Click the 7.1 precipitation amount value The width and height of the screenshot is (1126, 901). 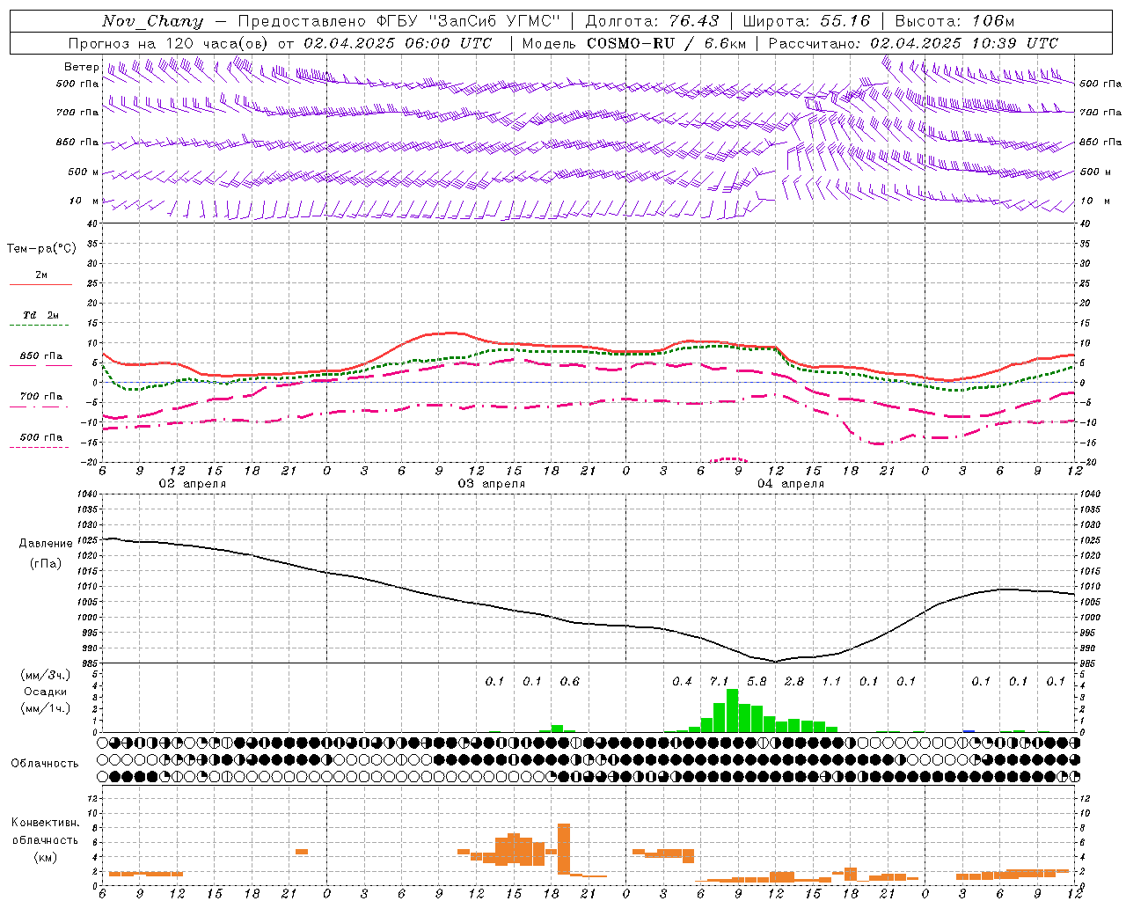coord(720,682)
